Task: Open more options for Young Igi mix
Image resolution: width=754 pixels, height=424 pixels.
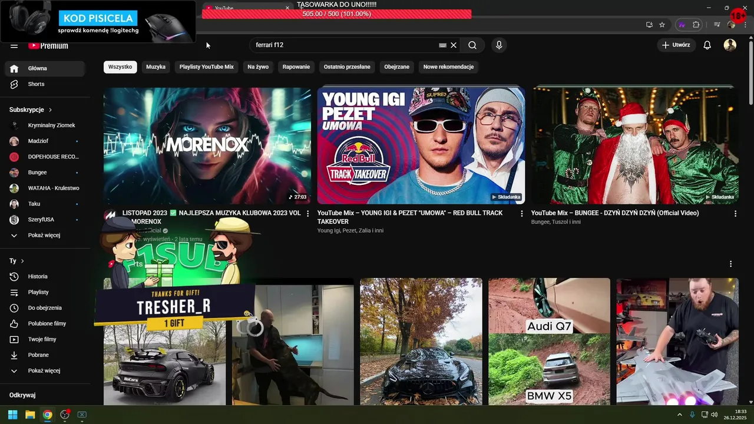Action: point(521,213)
